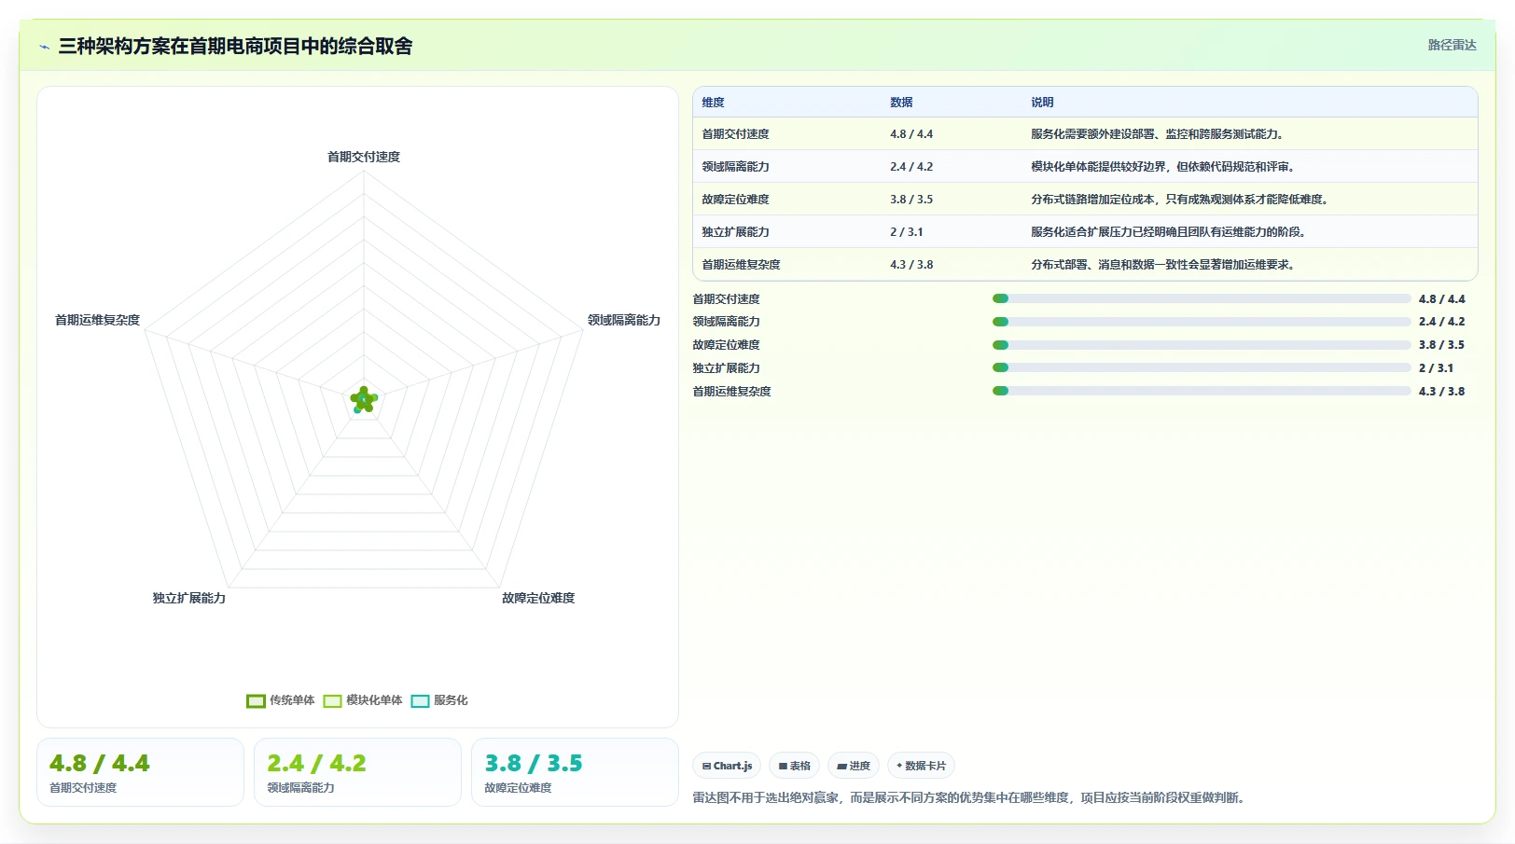Click the 传统单体 legend label

click(292, 700)
